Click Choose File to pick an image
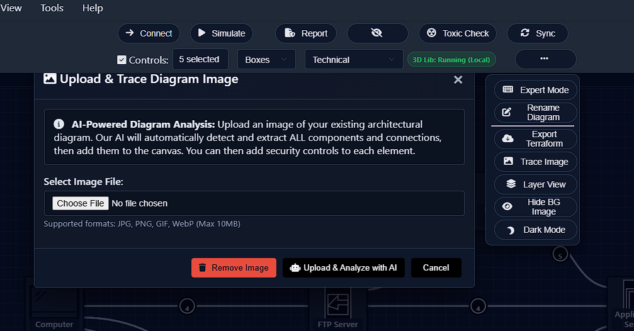This screenshot has width=634, height=331. tap(80, 203)
